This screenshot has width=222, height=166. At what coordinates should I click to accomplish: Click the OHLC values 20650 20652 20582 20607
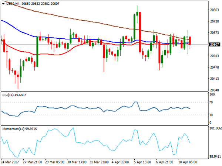point(40,4)
